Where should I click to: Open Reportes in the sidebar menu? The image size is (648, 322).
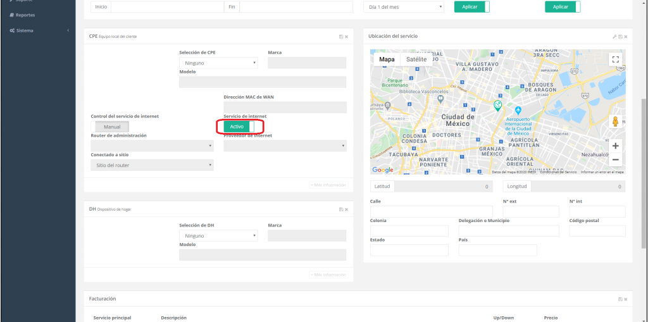click(25, 15)
